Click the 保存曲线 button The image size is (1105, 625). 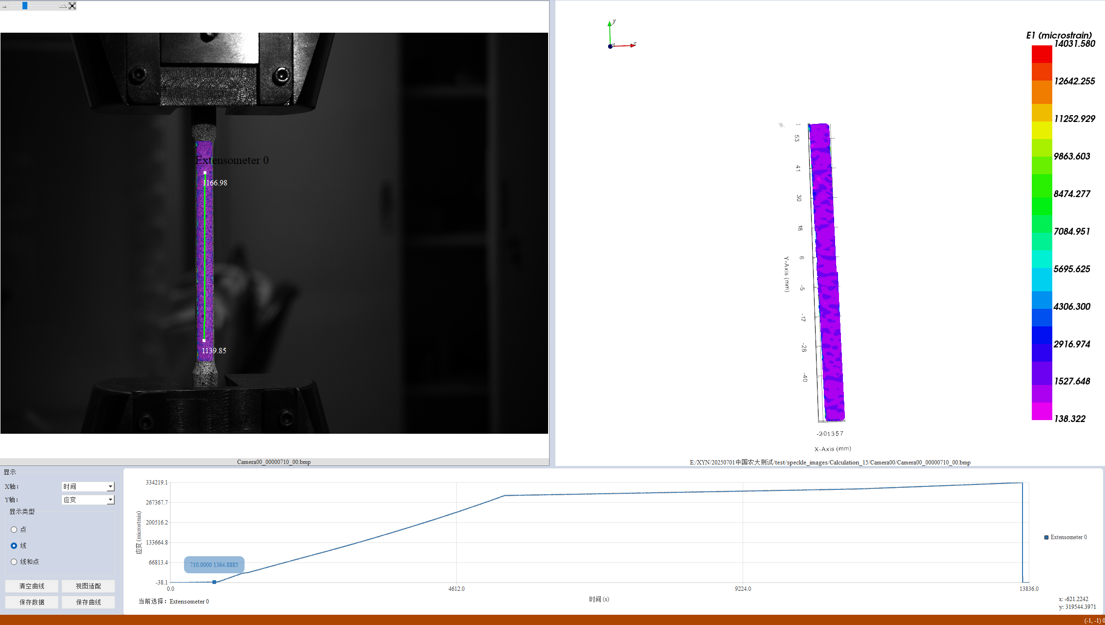[x=88, y=602]
